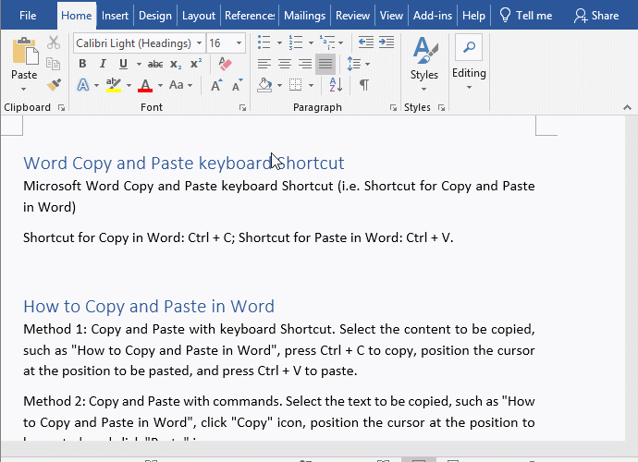Click the Cut scissors icon
638x462 pixels.
coord(54,43)
